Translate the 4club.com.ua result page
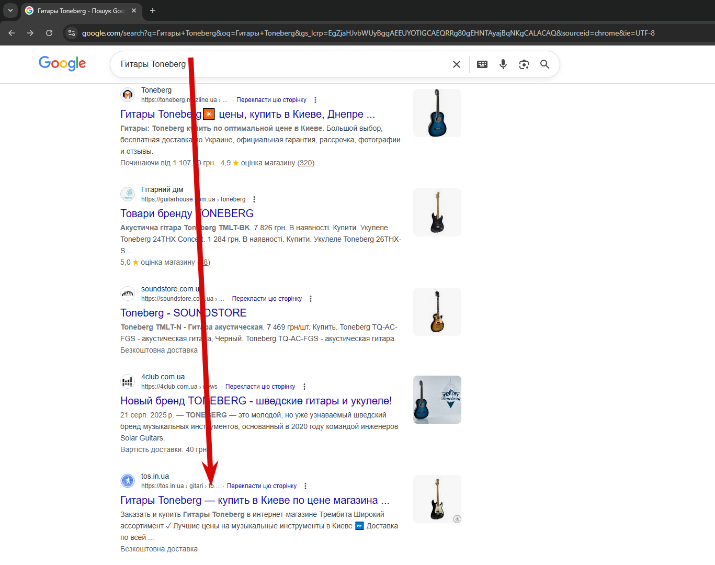This screenshot has width=715, height=565. pyautogui.click(x=260, y=387)
